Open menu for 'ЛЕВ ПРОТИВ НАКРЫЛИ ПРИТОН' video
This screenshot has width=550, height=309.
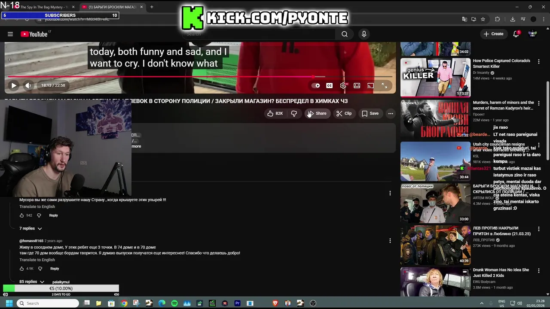539,229
